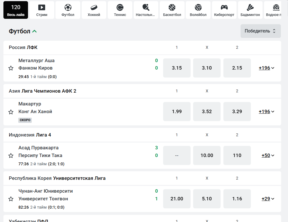
Task: Switch to the Весь лайв tab
Action: [x=16, y=10]
